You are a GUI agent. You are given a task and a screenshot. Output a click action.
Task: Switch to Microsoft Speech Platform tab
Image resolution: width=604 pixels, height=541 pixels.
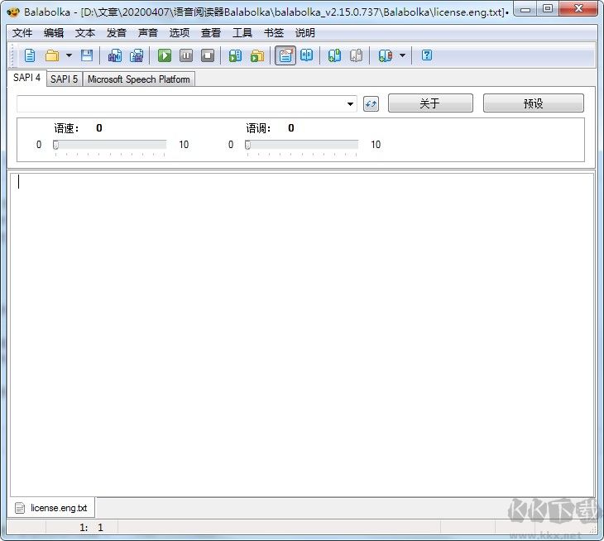pos(139,79)
